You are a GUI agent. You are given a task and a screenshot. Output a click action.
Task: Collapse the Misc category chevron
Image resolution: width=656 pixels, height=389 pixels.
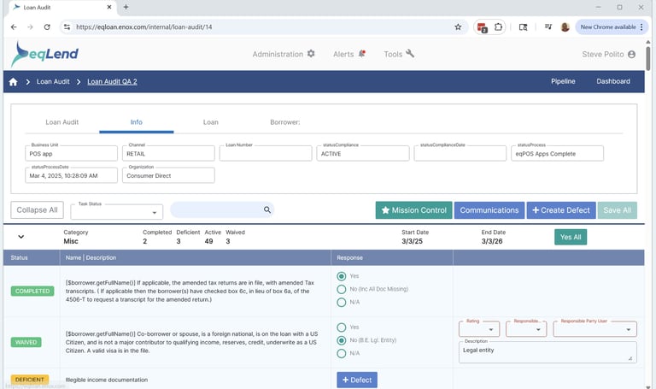(x=20, y=237)
